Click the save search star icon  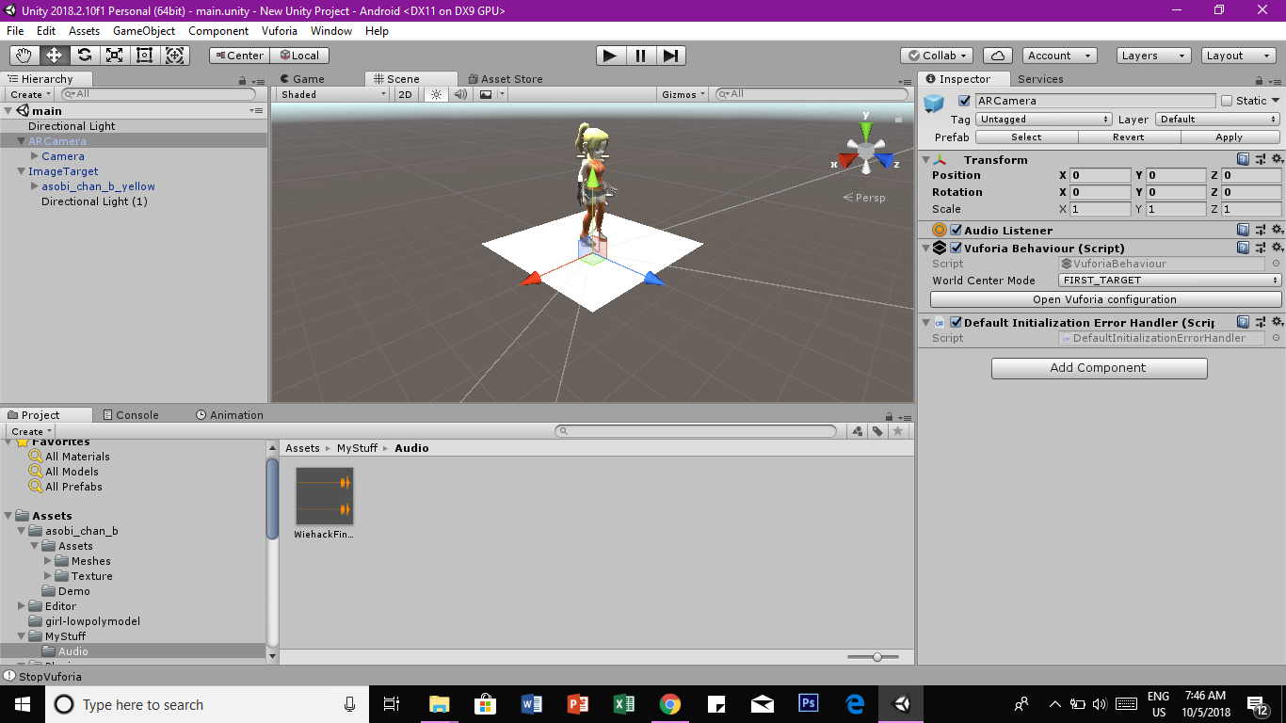pyautogui.click(x=898, y=431)
